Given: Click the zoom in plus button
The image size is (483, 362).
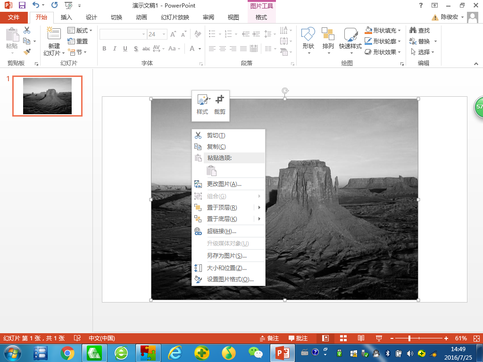Looking at the screenshot, I should (x=446, y=338).
